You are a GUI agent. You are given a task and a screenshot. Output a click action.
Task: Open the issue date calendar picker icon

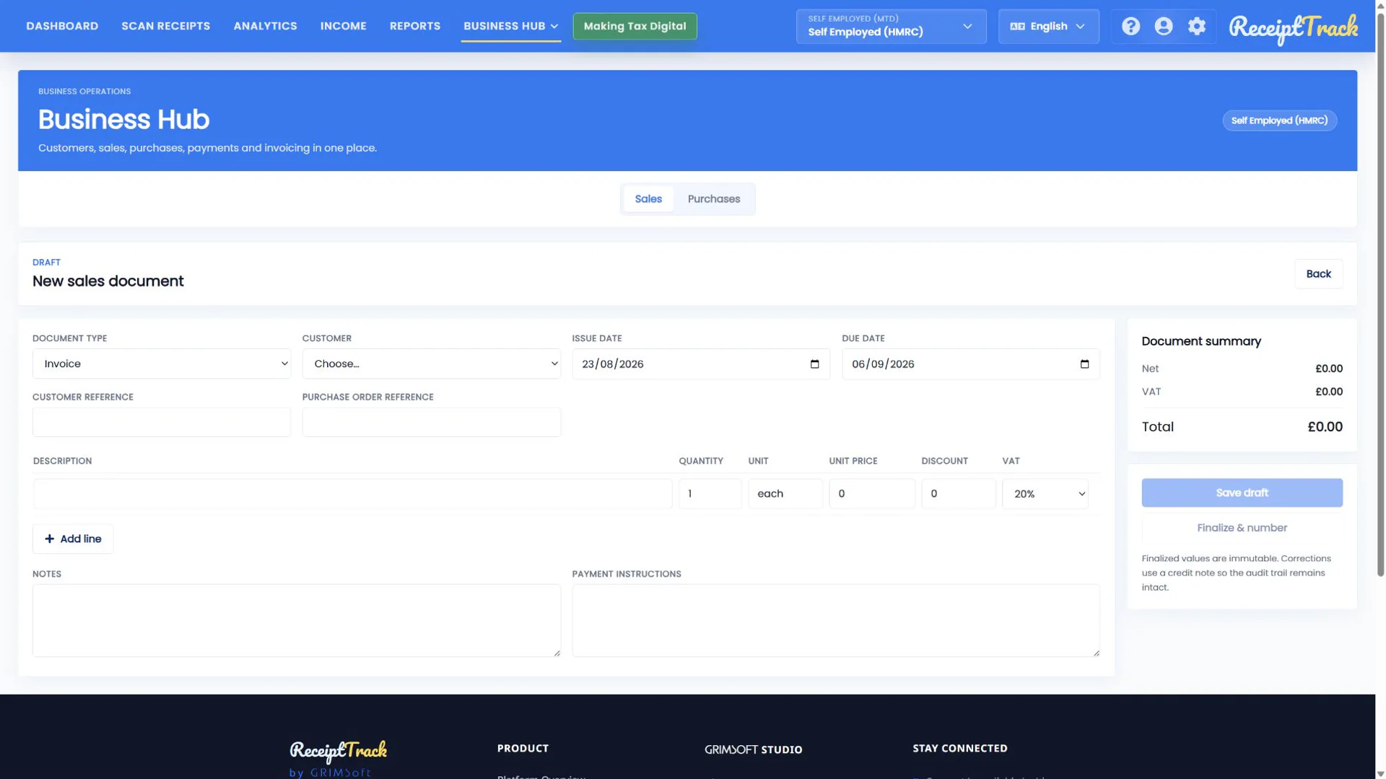(815, 364)
